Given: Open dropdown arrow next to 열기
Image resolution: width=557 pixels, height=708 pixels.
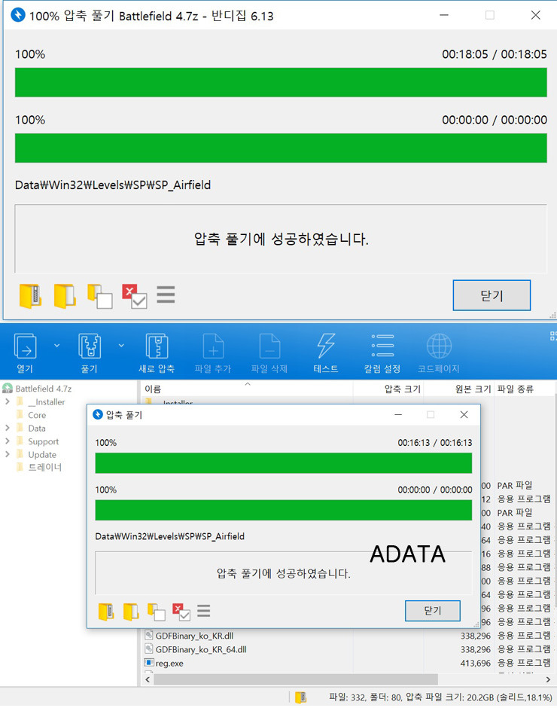Looking at the screenshot, I should [x=57, y=346].
